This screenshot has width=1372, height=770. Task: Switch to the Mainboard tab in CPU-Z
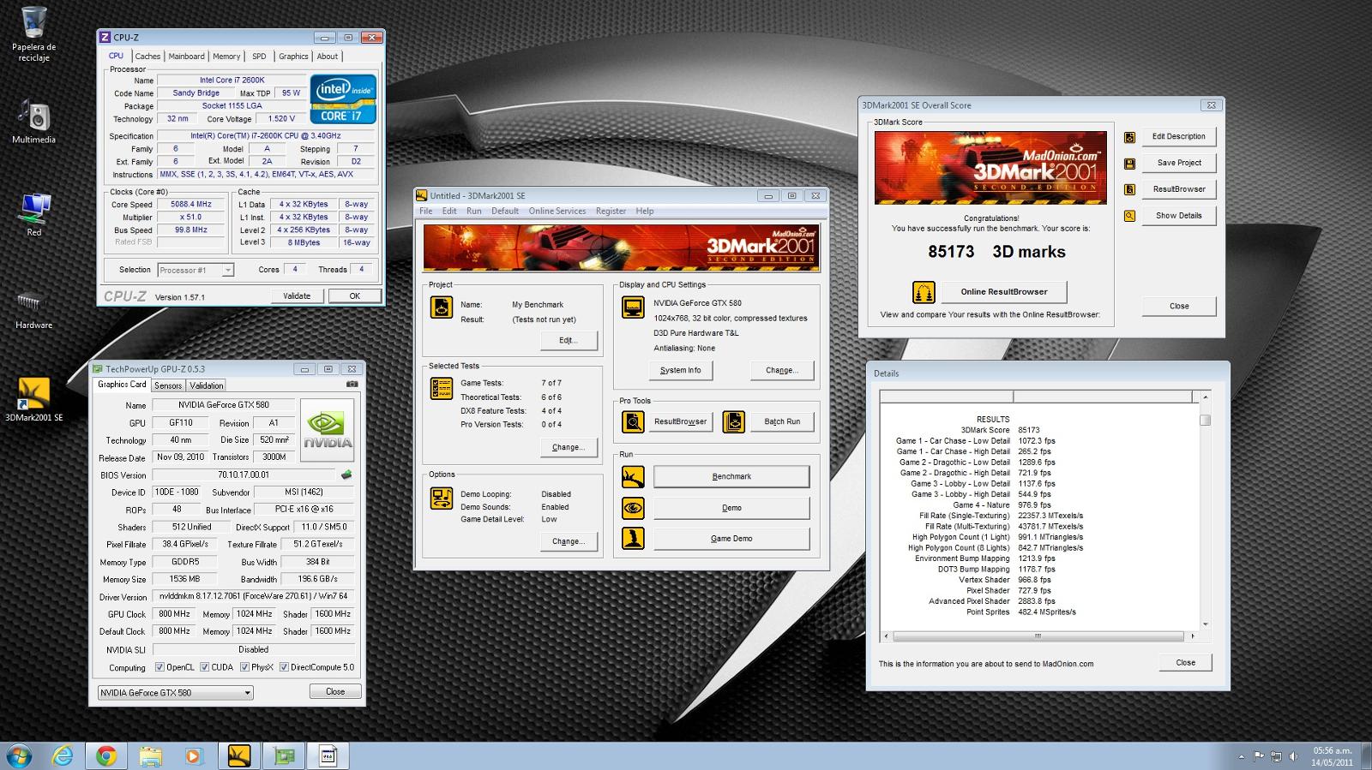(x=186, y=57)
